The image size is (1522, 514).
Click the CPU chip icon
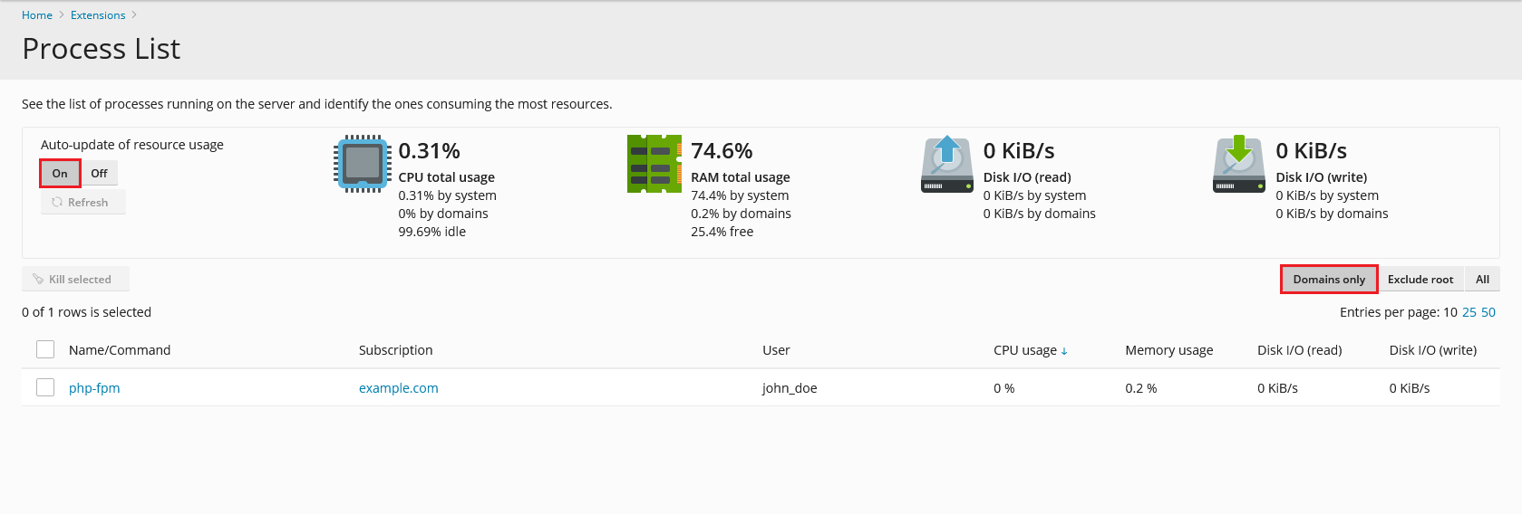coord(363,164)
